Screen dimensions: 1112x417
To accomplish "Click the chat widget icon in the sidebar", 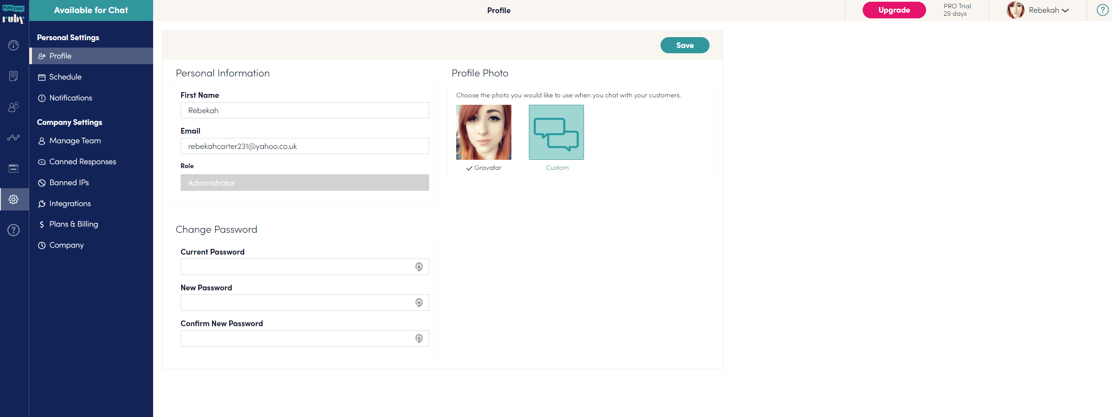I will (x=14, y=169).
